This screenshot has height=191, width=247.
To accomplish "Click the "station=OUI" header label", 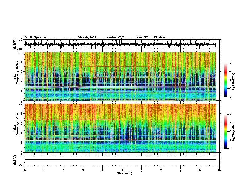I will (115, 37).
